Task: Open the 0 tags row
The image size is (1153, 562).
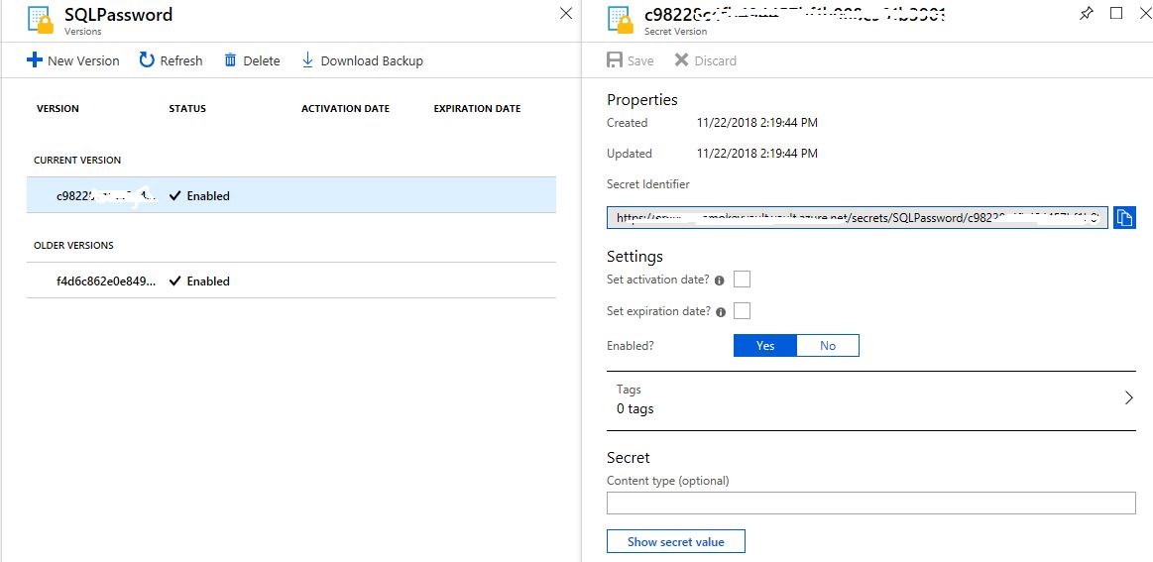Action: point(871,400)
